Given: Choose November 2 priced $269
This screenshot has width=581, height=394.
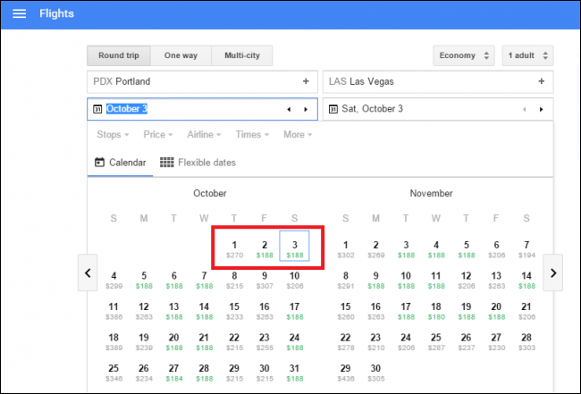Looking at the screenshot, I should pyautogui.click(x=375, y=249).
